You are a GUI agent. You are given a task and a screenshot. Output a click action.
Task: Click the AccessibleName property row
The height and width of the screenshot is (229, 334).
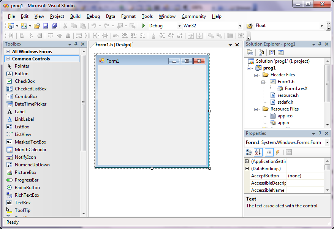287,190
